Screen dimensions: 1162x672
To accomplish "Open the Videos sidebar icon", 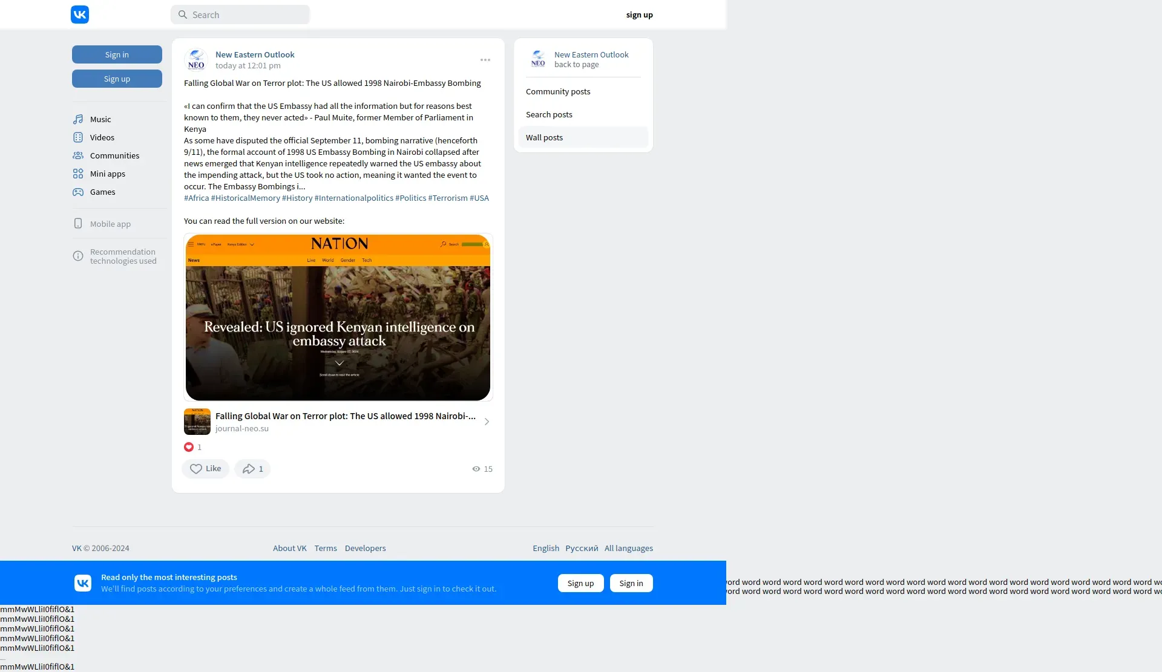I will click(x=78, y=137).
